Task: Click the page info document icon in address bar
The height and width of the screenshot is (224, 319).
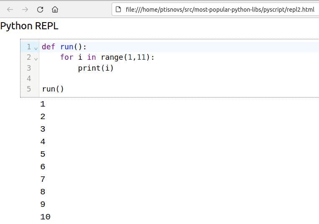Action: tap(118, 9)
